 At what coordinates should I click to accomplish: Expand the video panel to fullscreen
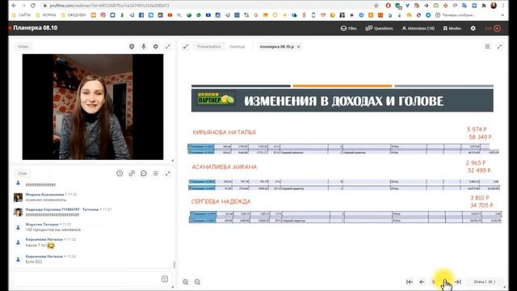pos(168,47)
